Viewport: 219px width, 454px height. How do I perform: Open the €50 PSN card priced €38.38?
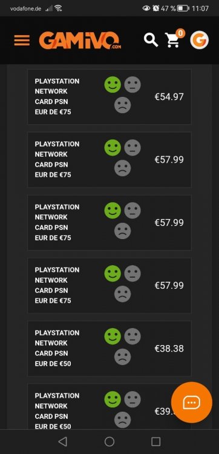coord(57,348)
